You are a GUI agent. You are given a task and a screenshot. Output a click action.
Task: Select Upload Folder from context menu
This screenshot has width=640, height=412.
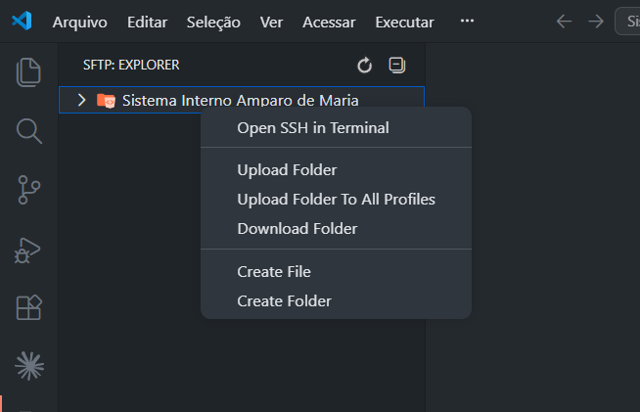[x=336, y=170]
